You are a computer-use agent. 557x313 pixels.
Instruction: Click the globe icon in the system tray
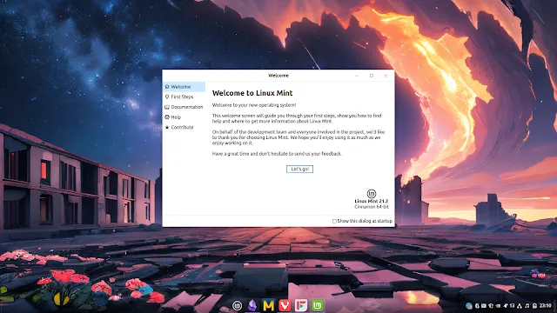469,305
